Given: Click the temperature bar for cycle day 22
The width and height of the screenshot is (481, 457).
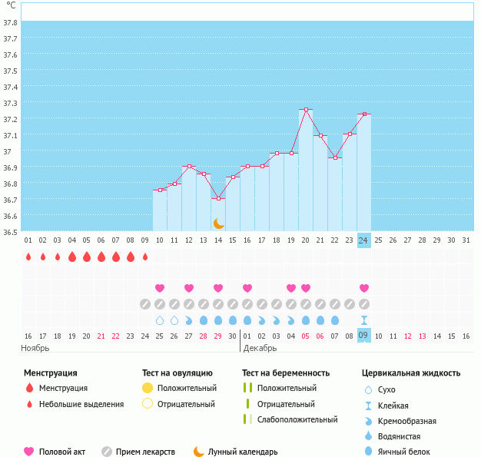Looking at the screenshot, I should (x=335, y=194).
